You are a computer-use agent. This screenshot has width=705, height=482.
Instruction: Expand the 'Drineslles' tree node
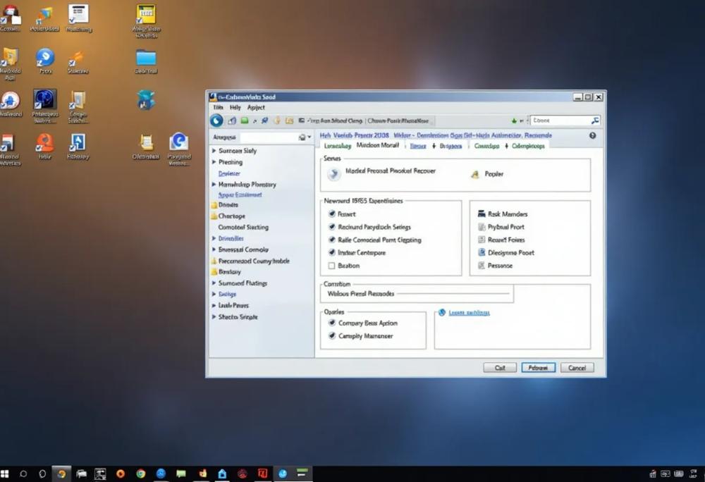(x=214, y=238)
